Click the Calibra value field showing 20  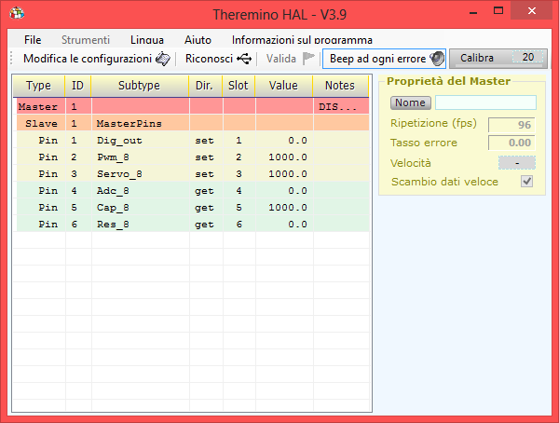[x=527, y=57]
